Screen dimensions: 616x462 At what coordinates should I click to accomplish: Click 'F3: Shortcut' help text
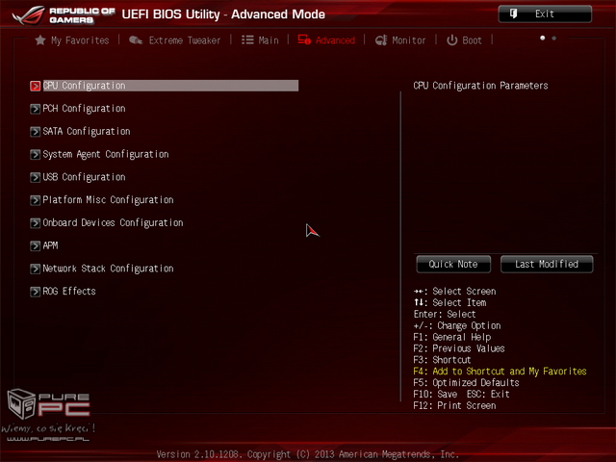pos(442,360)
